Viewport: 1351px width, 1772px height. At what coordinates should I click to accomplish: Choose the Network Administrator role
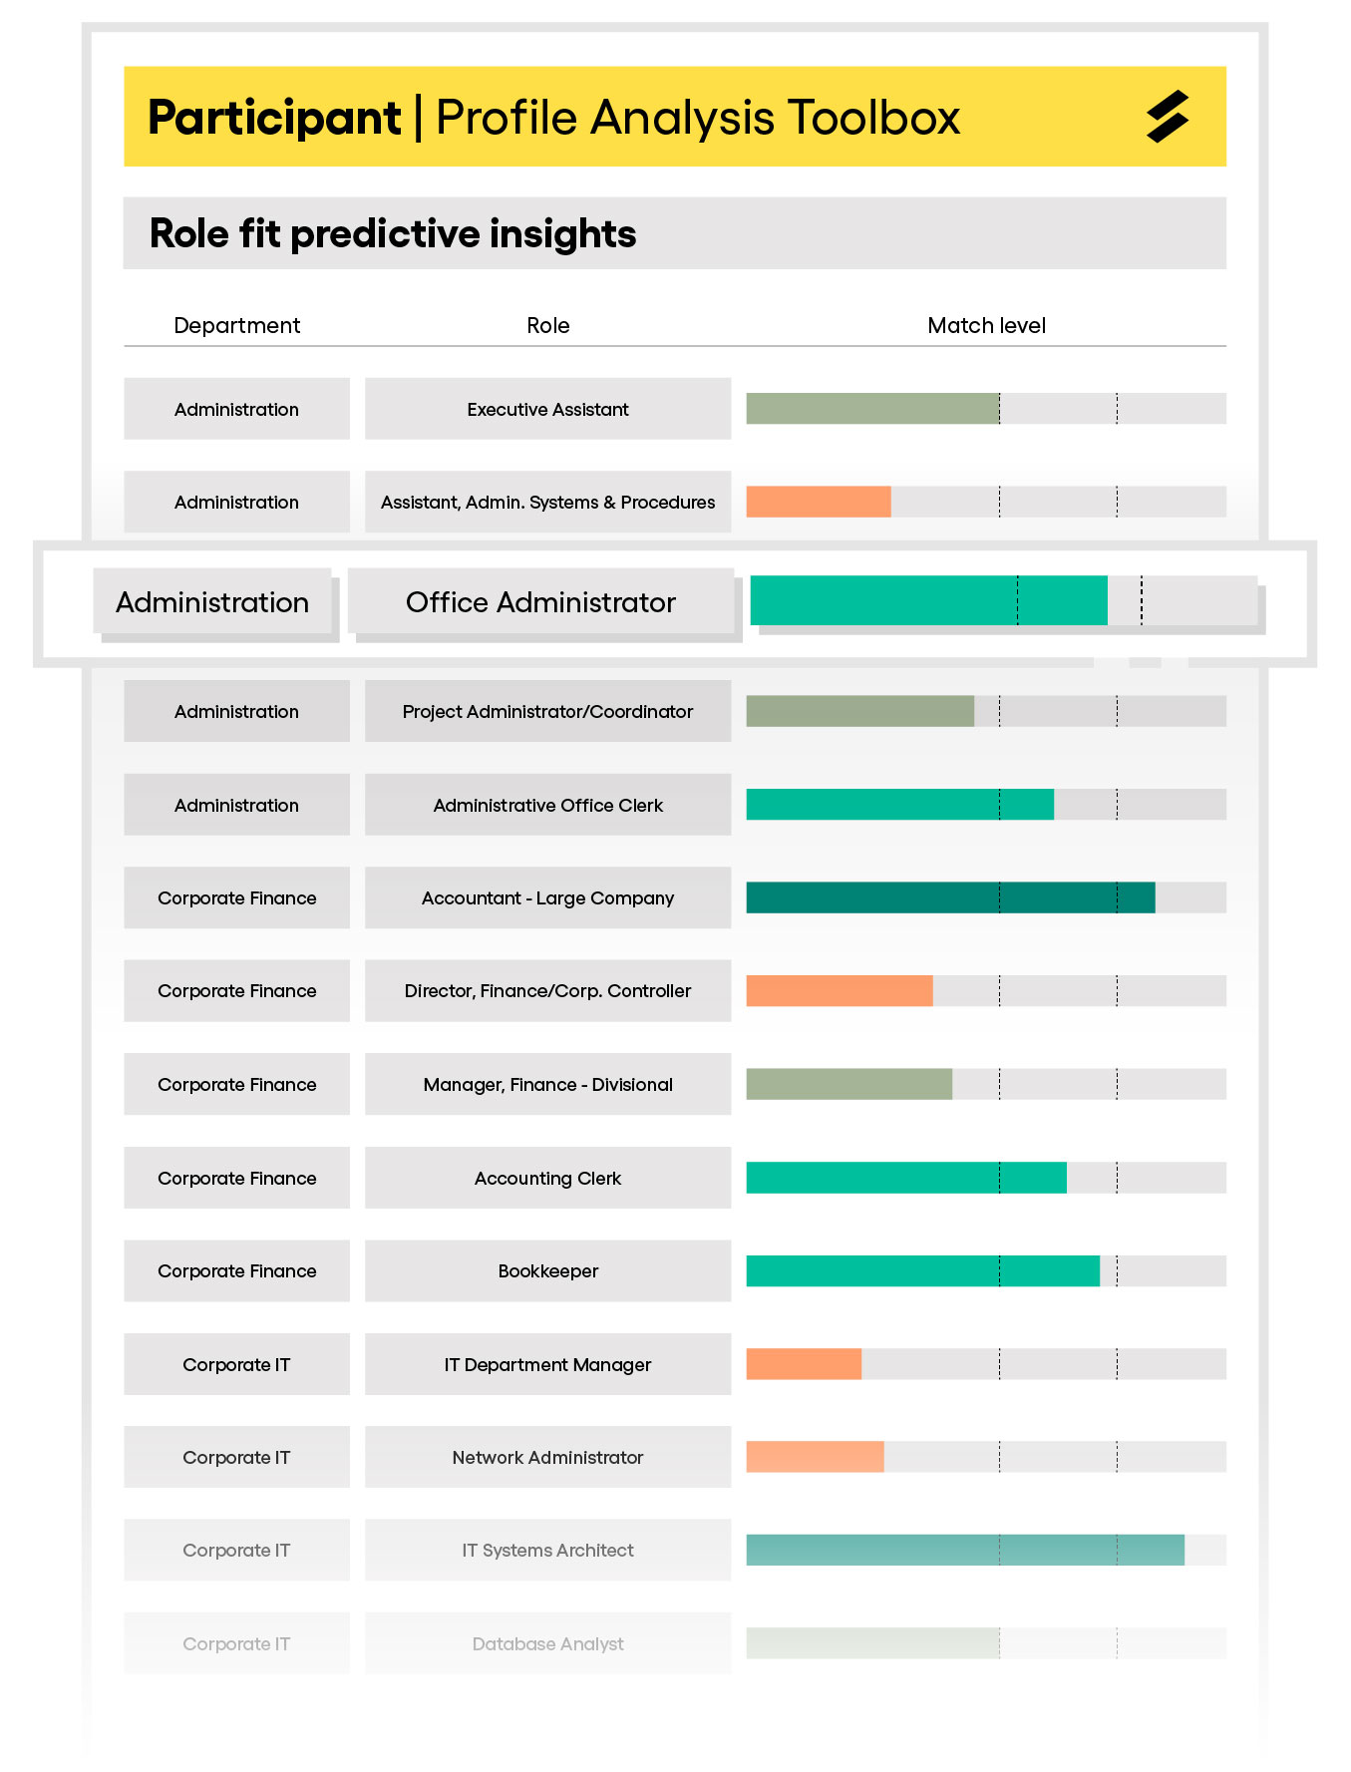pos(547,1457)
